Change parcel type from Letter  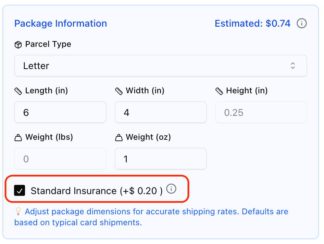(161, 66)
